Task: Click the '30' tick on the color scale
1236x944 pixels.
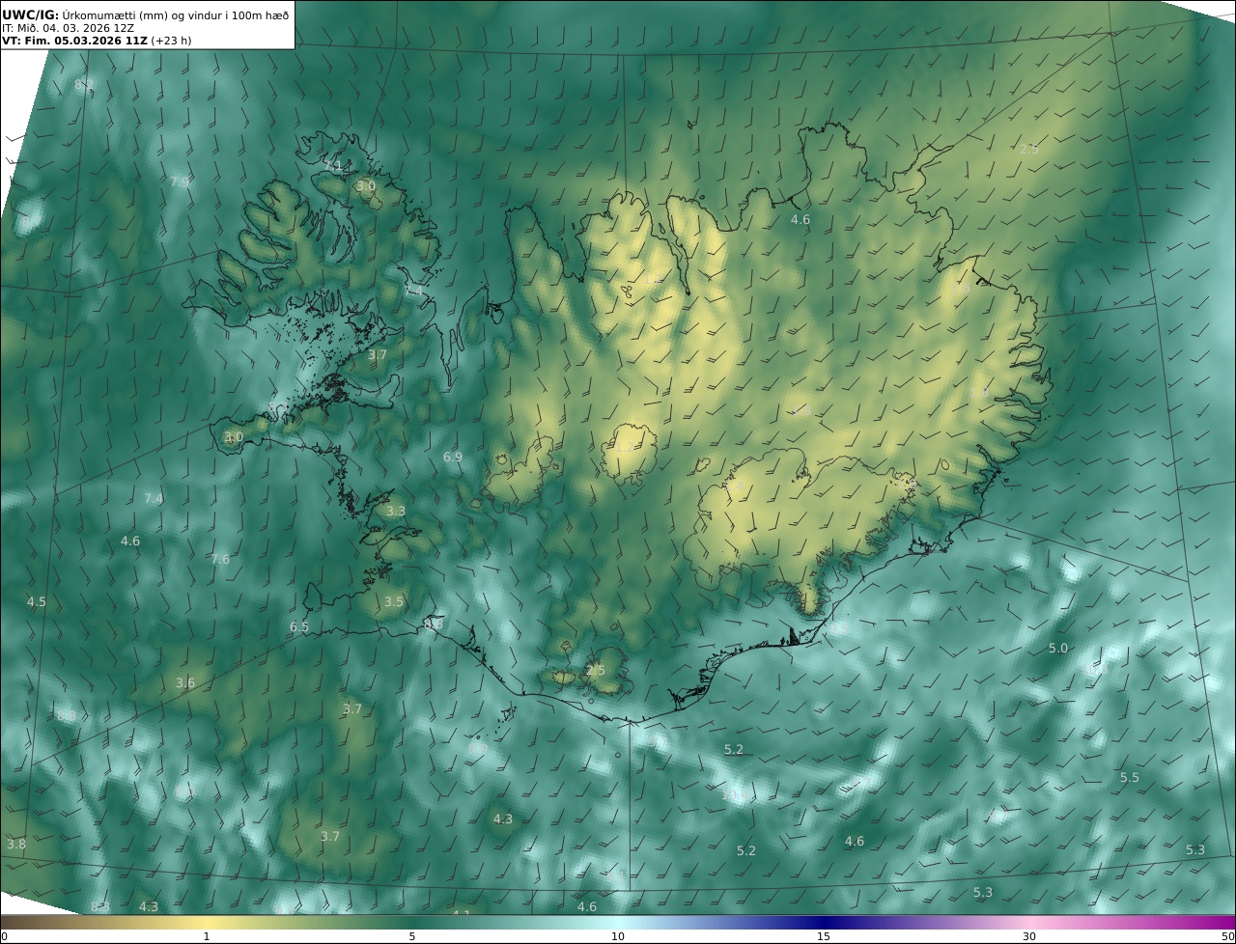Action: (x=1029, y=936)
